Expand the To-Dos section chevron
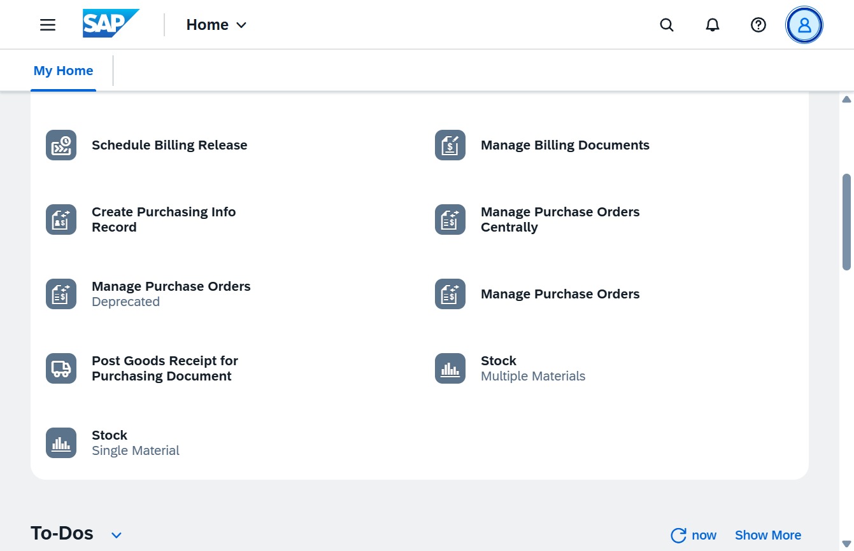The height and width of the screenshot is (551, 854). [x=117, y=535]
